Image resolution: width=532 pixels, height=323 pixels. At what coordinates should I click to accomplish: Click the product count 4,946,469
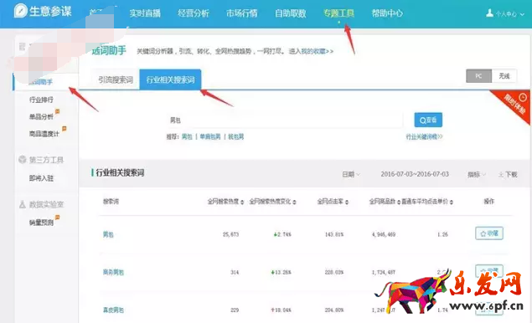(384, 234)
